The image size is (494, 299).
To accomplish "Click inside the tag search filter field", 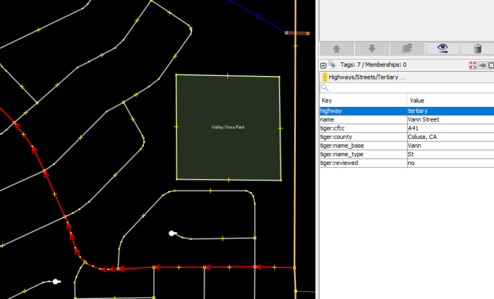I will pyautogui.click(x=407, y=88).
